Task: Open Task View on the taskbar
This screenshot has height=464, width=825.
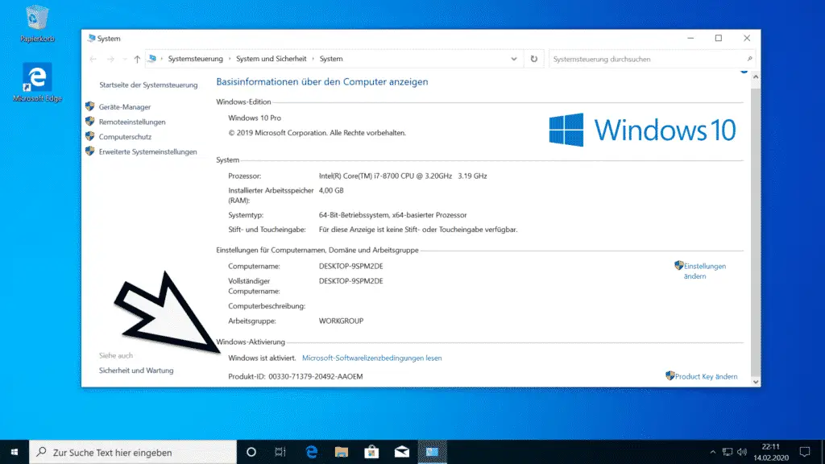Action: [280, 452]
